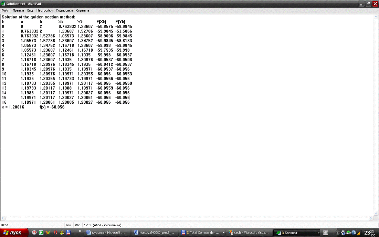Expand quick launch overflow chevron
The image size is (379, 237).
(x=80, y=231)
